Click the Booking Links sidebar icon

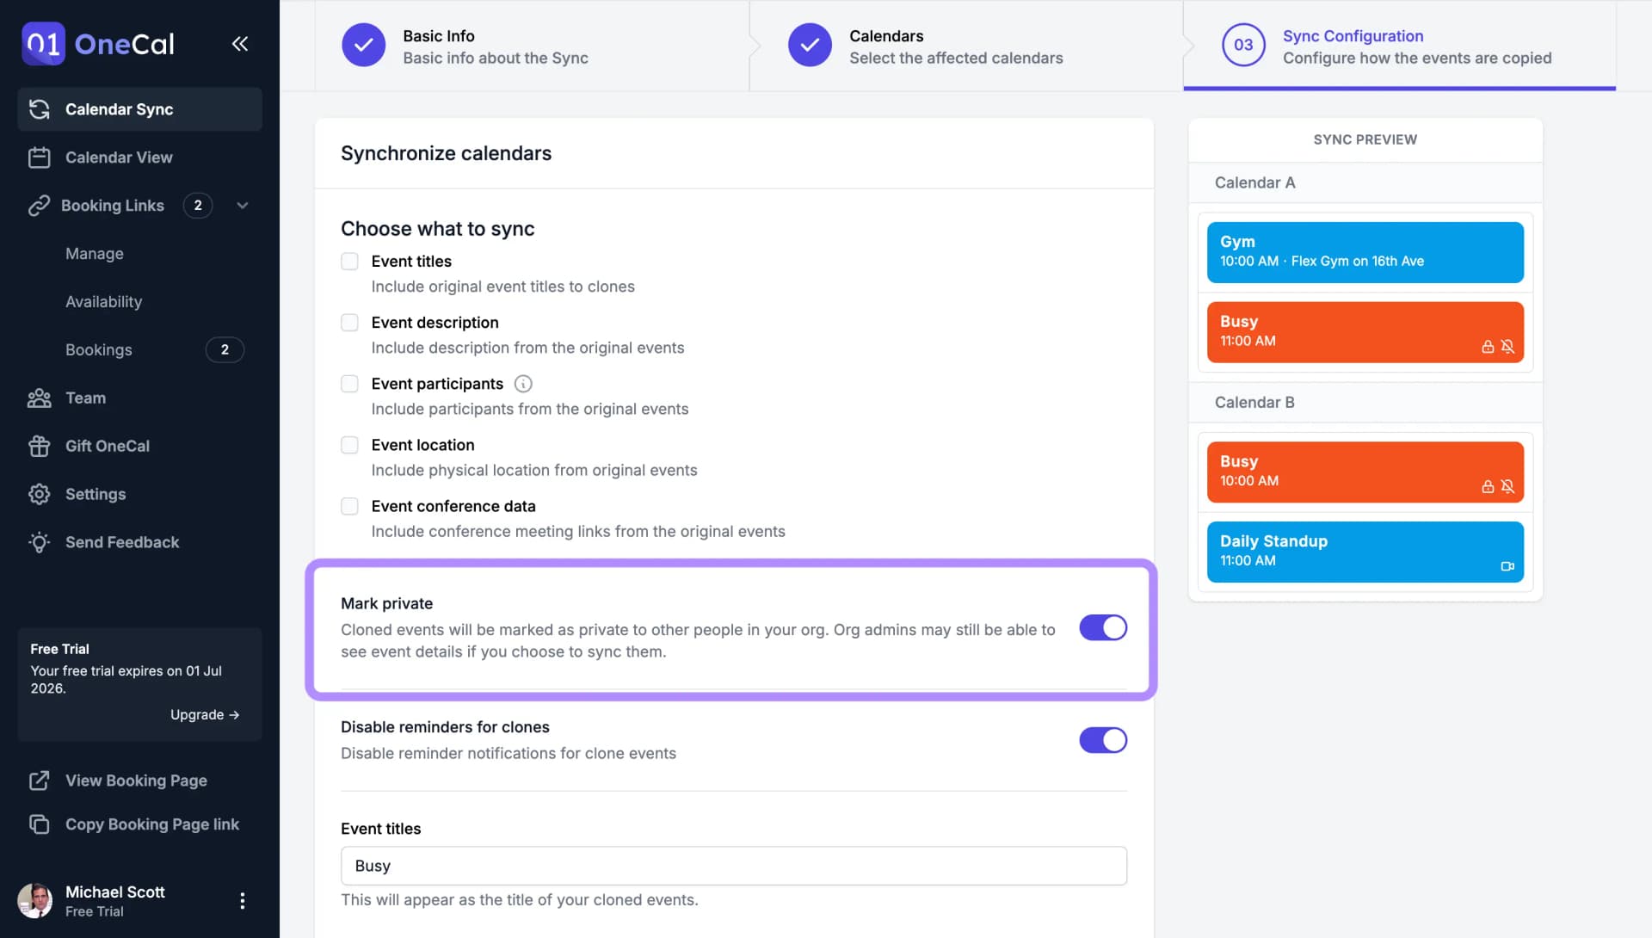pos(39,207)
